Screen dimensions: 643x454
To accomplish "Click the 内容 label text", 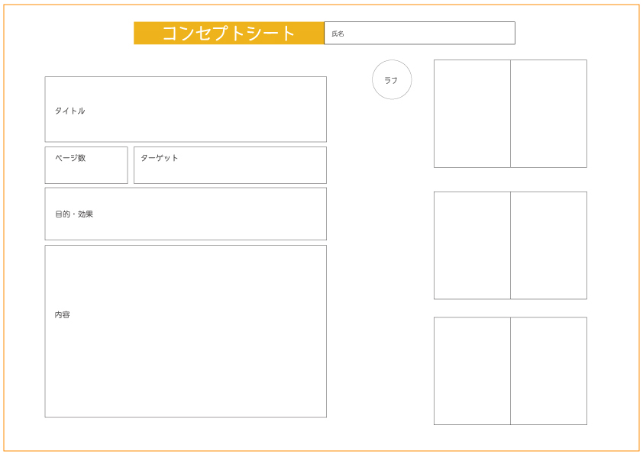I will pyautogui.click(x=63, y=314).
